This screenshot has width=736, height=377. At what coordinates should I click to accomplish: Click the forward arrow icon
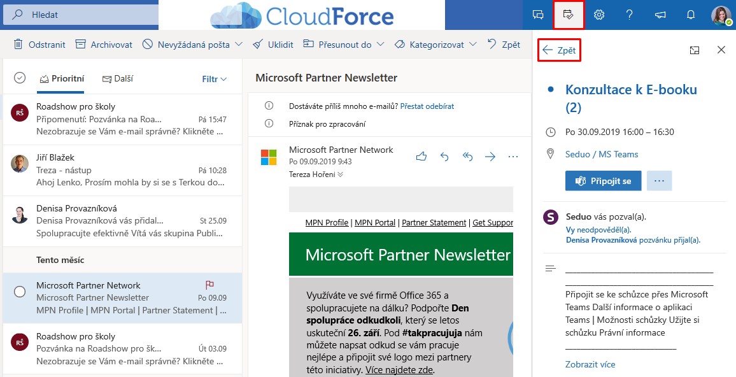point(490,156)
